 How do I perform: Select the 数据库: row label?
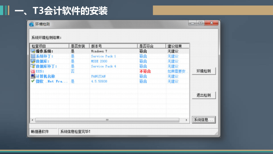coord(43,61)
